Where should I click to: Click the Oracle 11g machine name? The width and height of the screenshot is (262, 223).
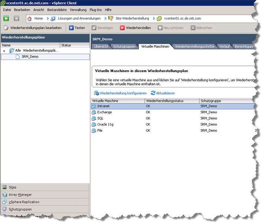pos(105,125)
